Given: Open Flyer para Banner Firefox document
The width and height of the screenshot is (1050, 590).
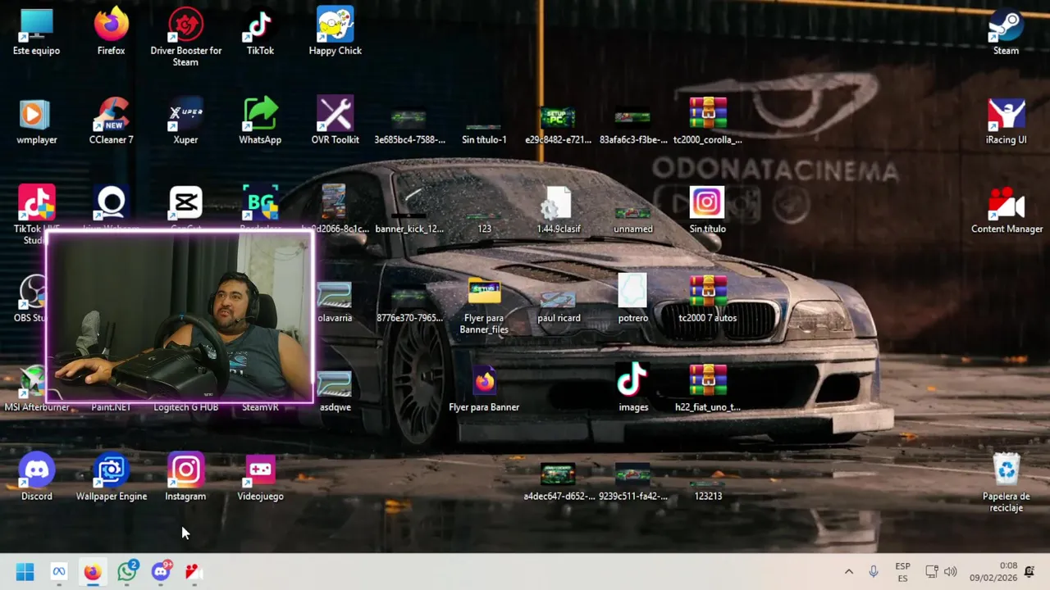Looking at the screenshot, I should (x=484, y=388).
